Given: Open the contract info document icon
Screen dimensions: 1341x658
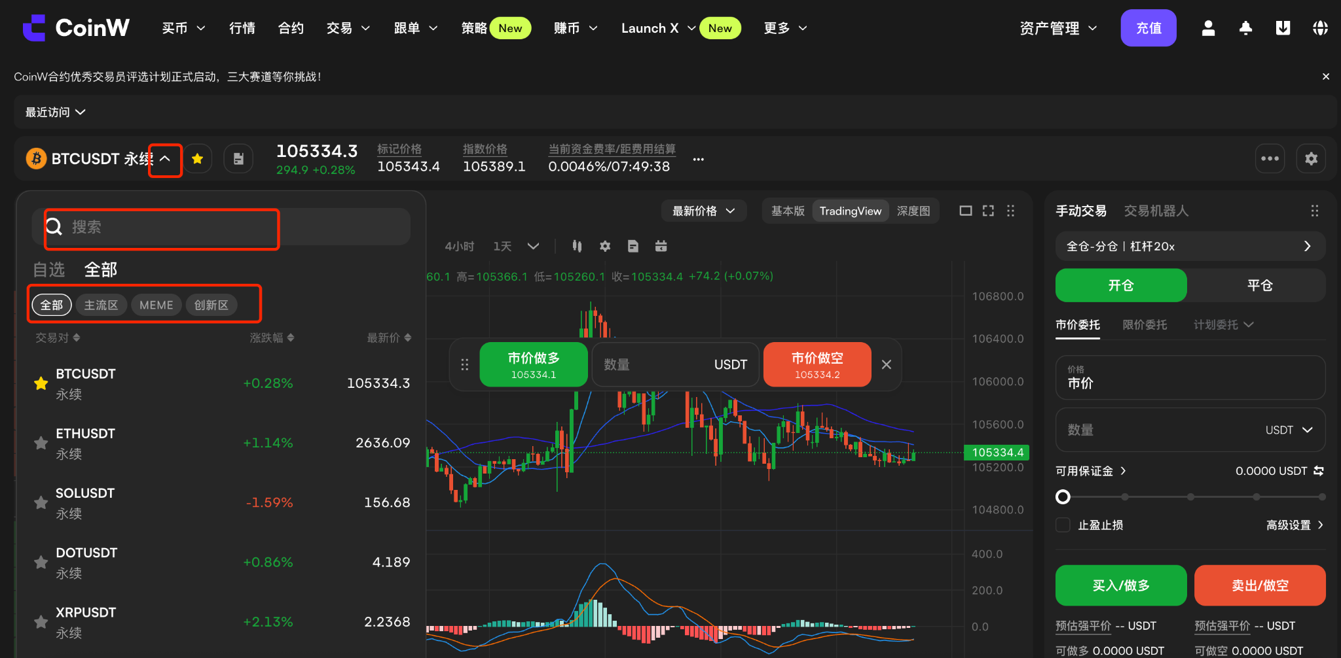Looking at the screenshot, I should click(x=238, y=158).
